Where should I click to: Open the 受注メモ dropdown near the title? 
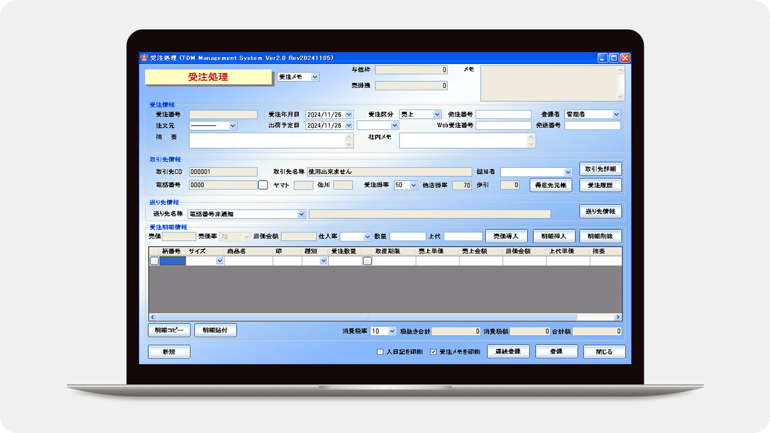pos(315,77)
